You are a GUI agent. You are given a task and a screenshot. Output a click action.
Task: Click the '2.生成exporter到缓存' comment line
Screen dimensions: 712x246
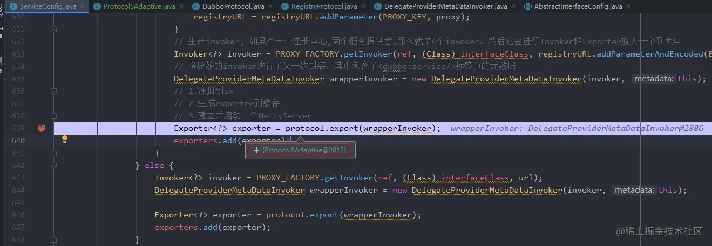pos(227,103)
